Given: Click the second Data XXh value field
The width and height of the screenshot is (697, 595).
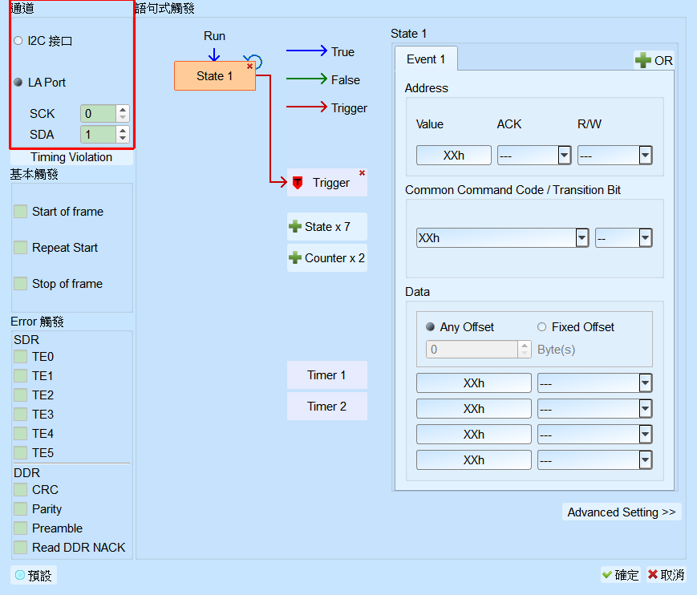Looking at the screenshot, I should pyautogui.click(x=474, y=409).
